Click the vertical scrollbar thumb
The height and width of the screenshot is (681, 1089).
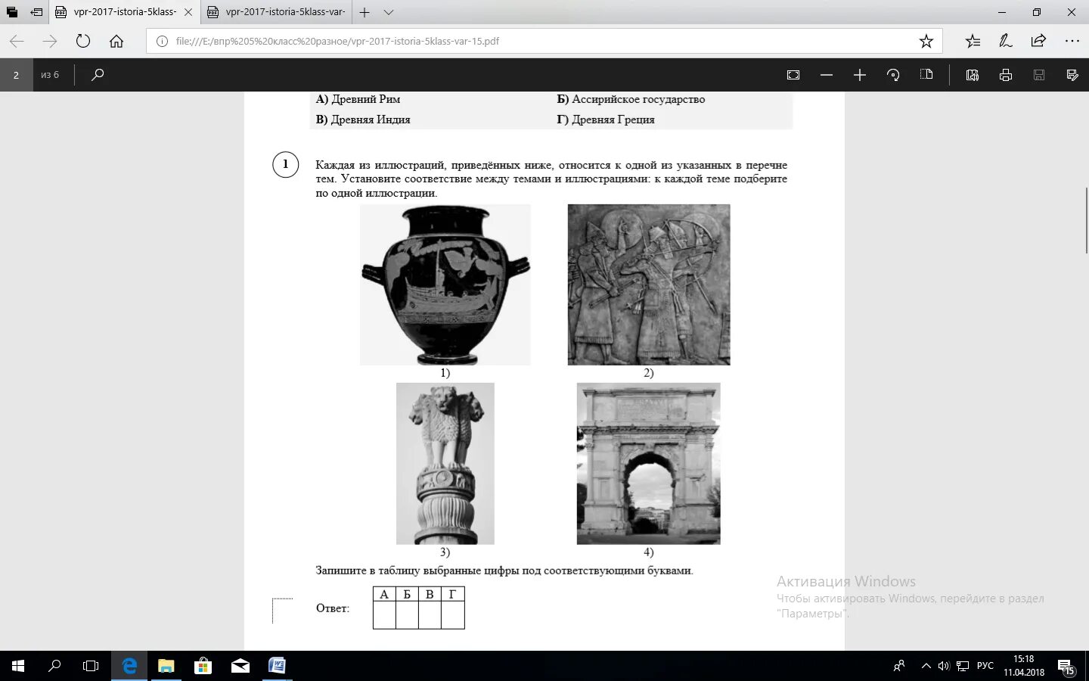[1086, 219]
